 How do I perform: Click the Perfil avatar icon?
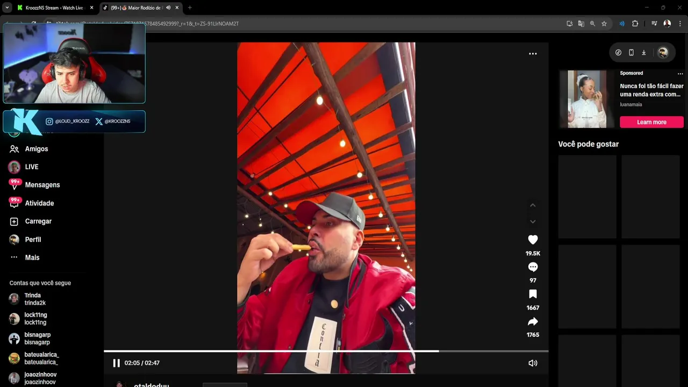15,240
